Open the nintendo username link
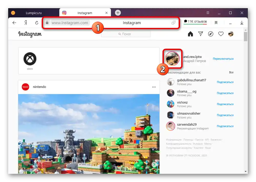The height and width of the screenshot is (182, 256). (x=39, y=87)
